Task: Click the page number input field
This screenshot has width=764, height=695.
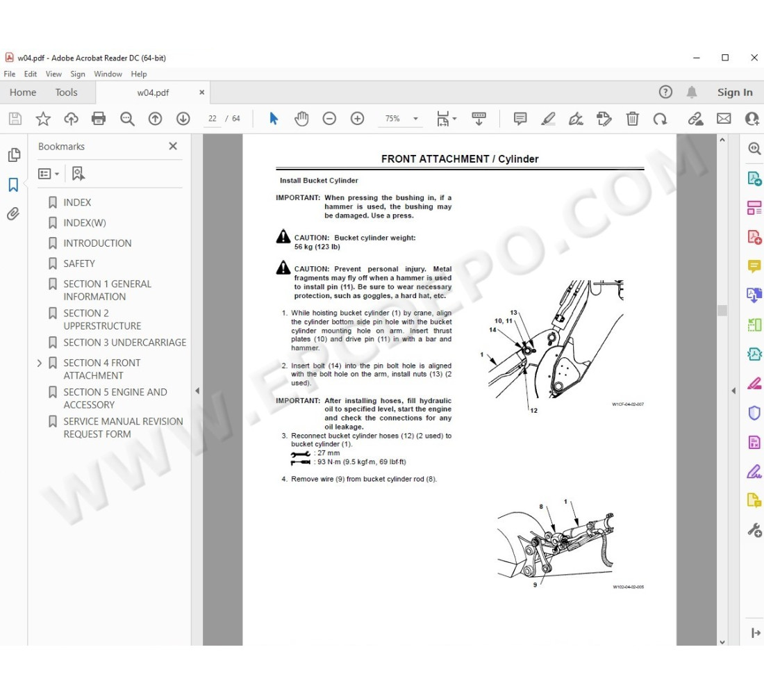Action: point(213,119)
